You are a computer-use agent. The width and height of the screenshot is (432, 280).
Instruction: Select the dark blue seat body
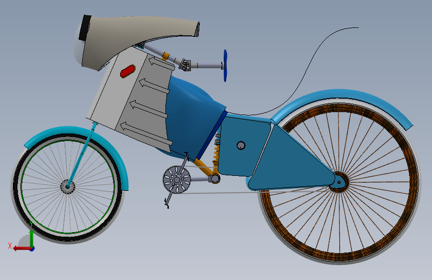193,119
